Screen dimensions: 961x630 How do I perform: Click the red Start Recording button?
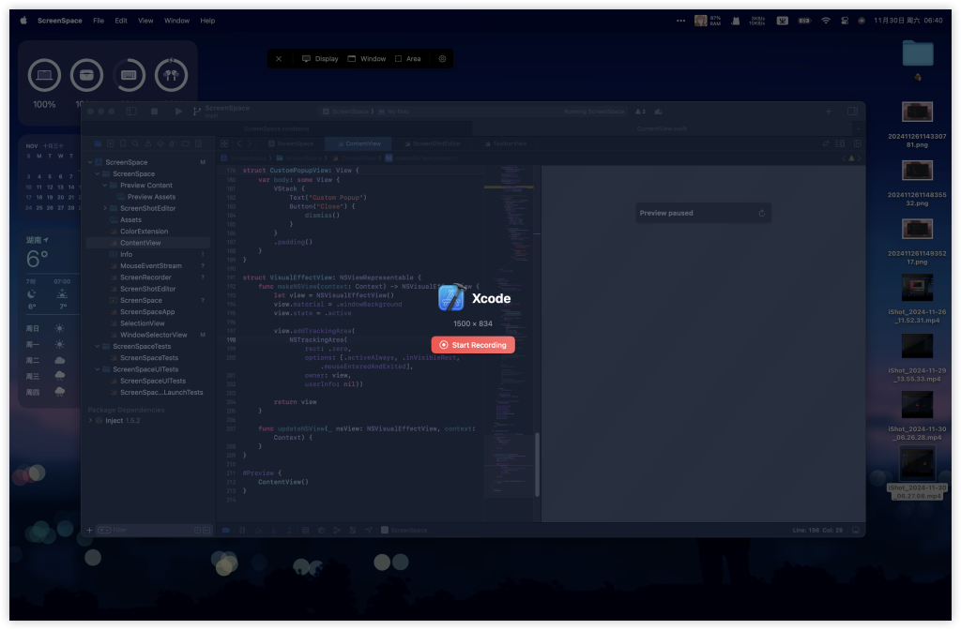473,345
